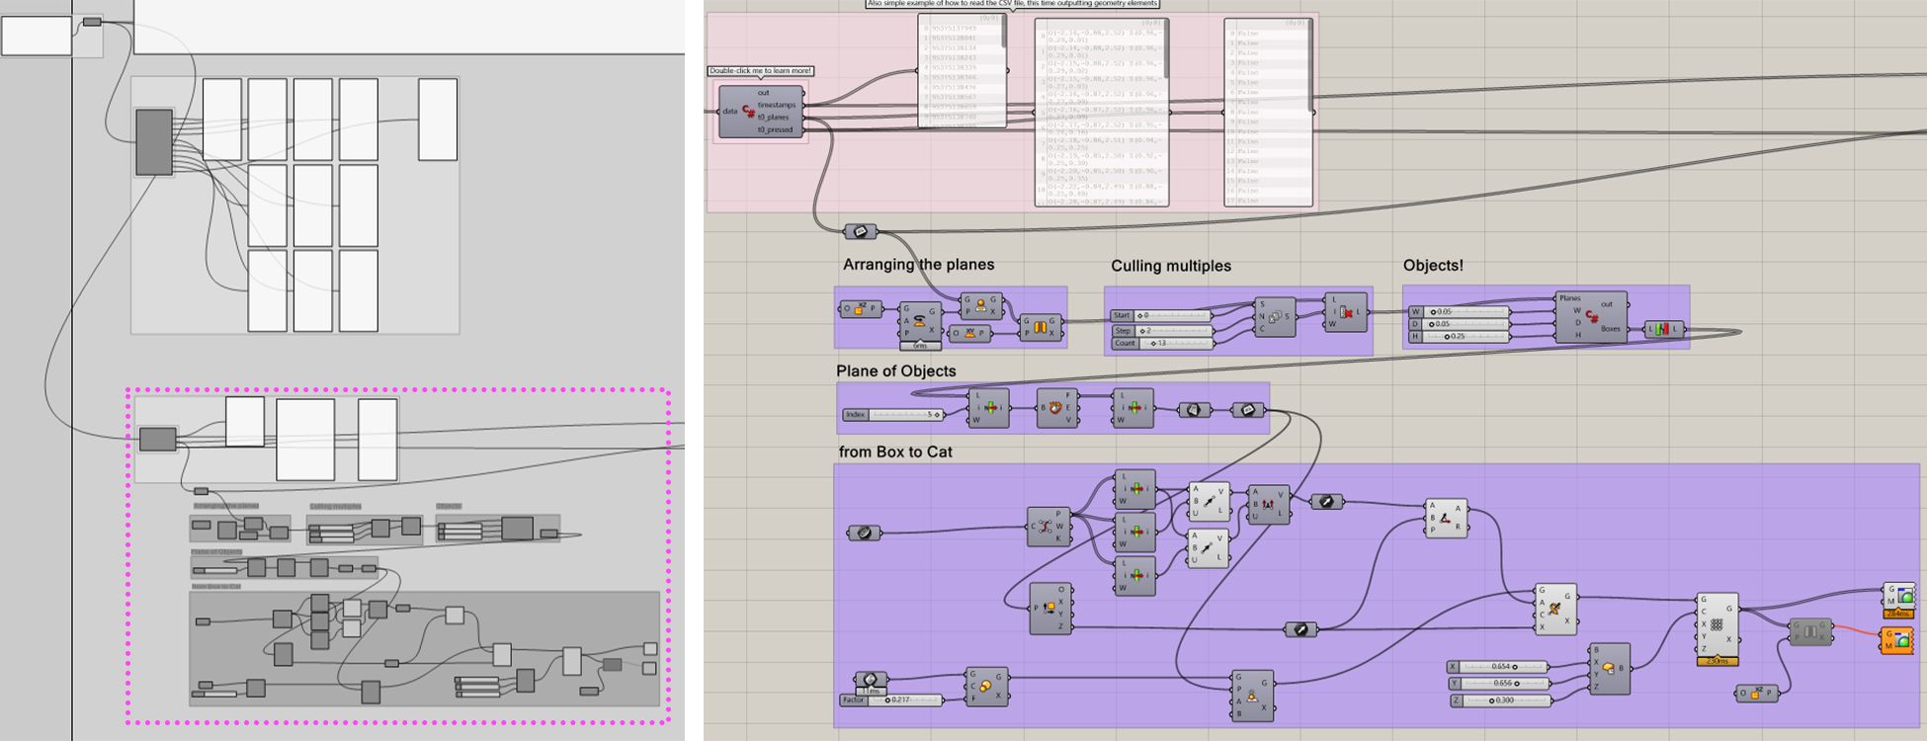Select the Deconstruct Brep component with F E V outputs
This screenshot has height=741, width=1927.
[x=1055, y=407]
